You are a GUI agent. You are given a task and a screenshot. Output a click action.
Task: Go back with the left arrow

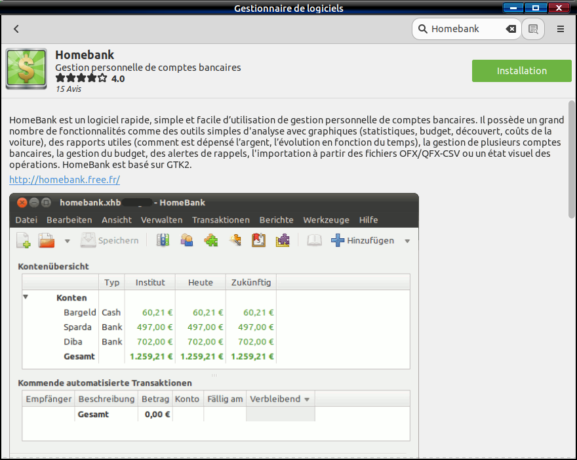tap(16, 29)
